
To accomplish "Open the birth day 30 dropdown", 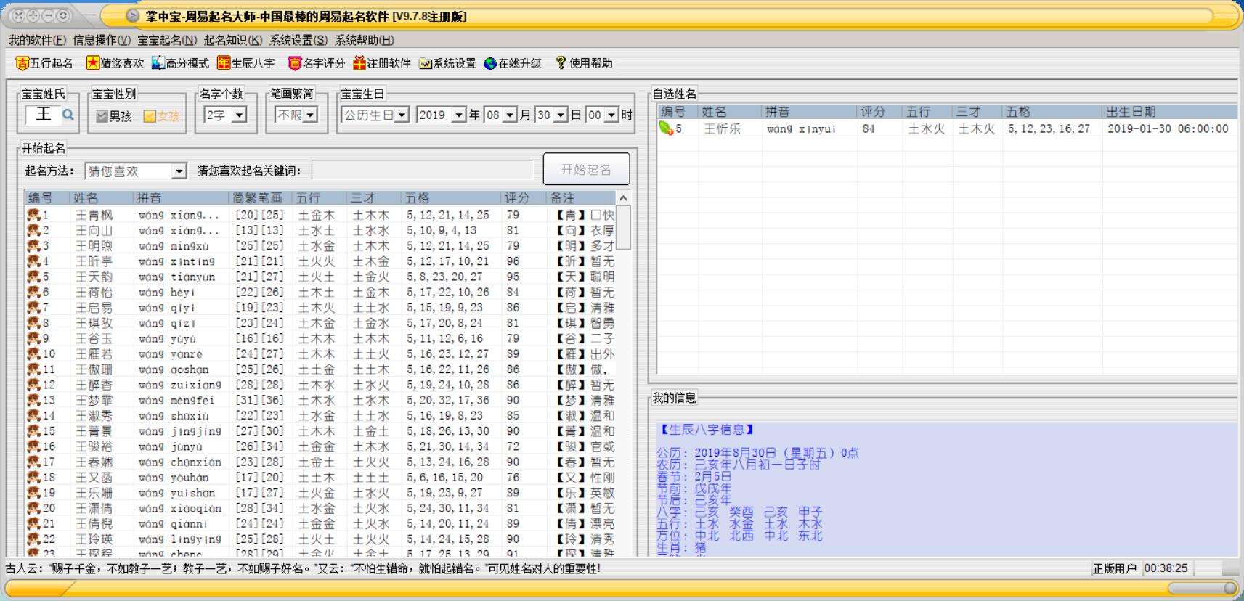I will 560,115.
